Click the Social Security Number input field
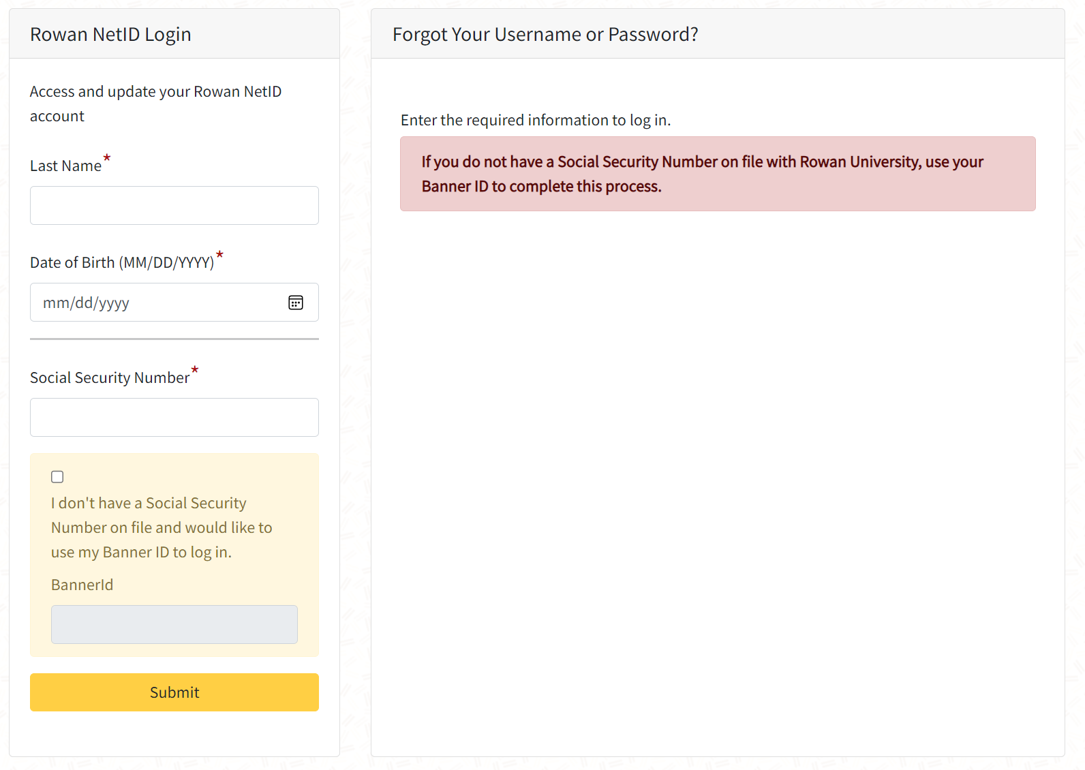The height and width of the screenshot is (770, 1085). (174, 418)
